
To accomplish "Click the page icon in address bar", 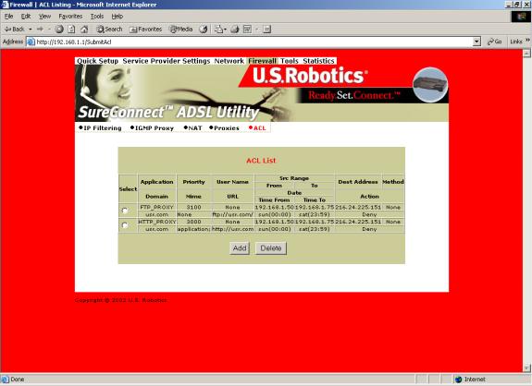I will click(x=31, y=42).
